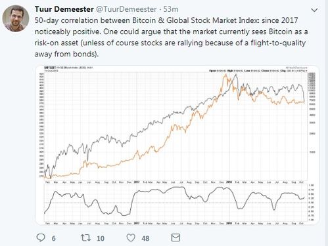
Task: Select the 2017 marker on upper chart axis
Action: tap(137, 182)
